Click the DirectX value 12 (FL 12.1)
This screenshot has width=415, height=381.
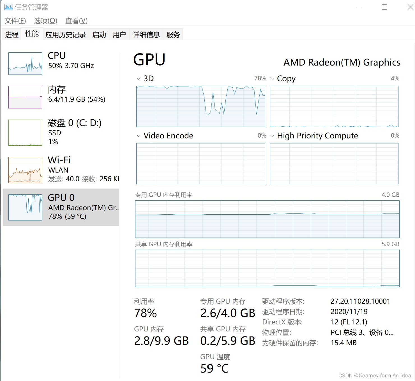pyautogui.click(x=349, y=322)
